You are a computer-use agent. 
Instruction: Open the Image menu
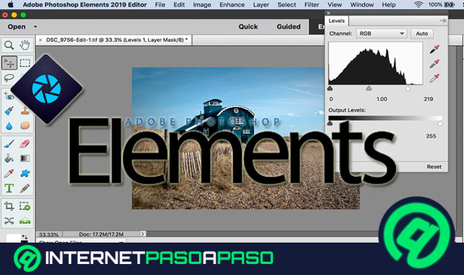point(202,5)
